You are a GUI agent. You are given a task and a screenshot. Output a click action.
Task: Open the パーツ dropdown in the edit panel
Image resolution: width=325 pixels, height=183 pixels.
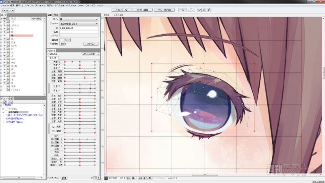[x=79, y=19]
